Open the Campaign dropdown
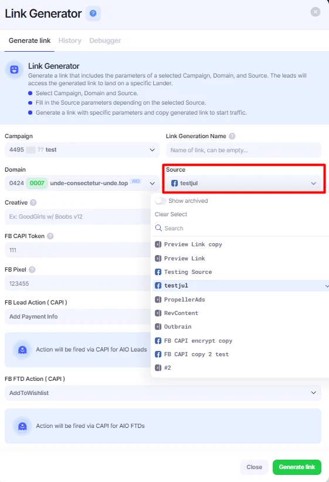Image resolution: width=329 pixels, height=482 pixels. coord(82,150)
